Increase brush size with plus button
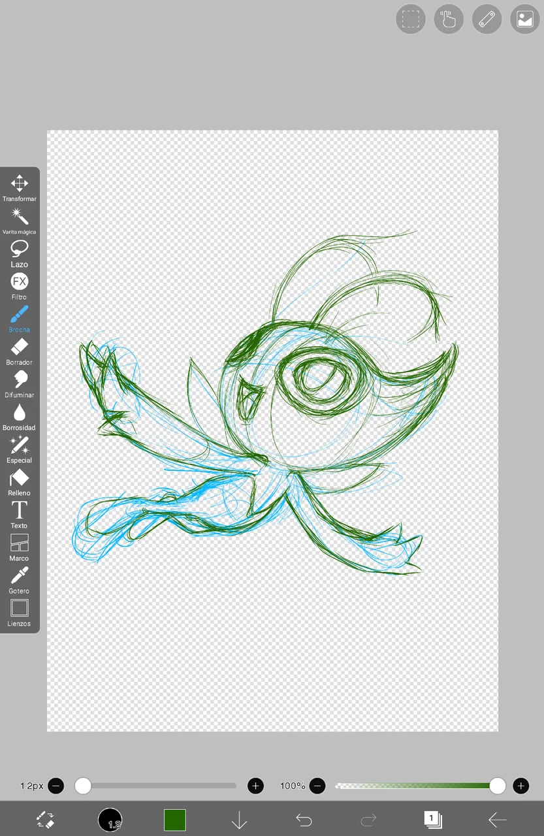The image size is (544, 836). (256, 786)
